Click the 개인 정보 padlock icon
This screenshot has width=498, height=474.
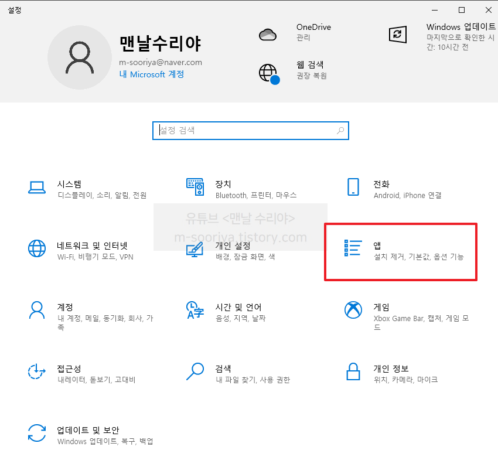point(353,371)
